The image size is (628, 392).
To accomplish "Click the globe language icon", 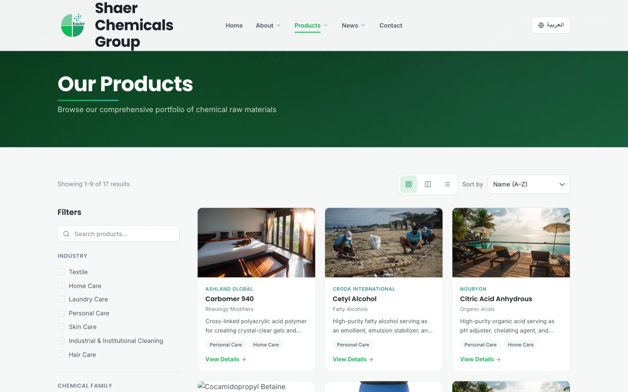I will (x=541, y=25).
